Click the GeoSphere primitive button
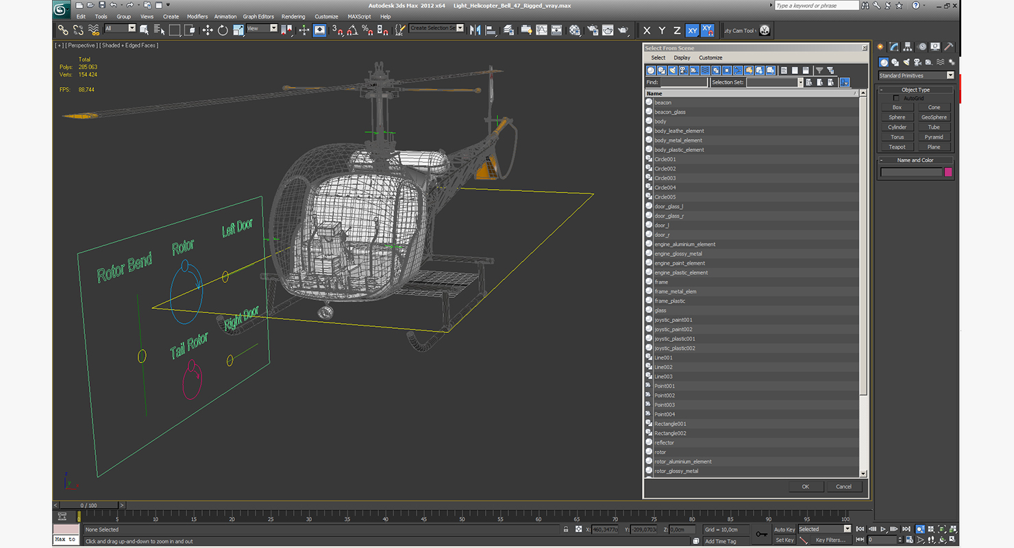 pos(934,117)
